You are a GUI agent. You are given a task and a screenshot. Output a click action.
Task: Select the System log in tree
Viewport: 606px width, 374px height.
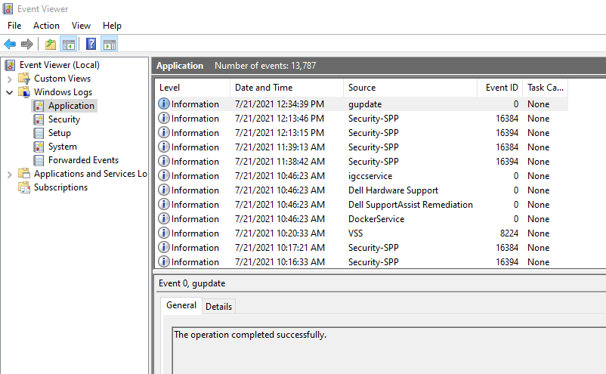62,147
